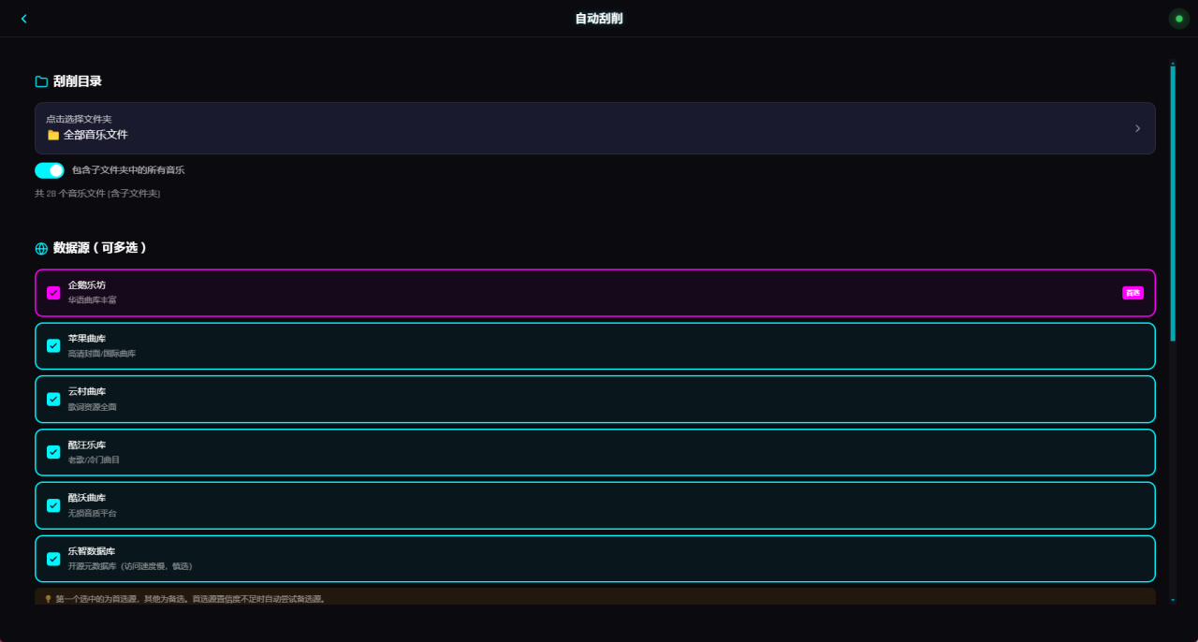Click the 点击选择文件夹 label
Screen dimensions: 1198x642
point(79,119)
